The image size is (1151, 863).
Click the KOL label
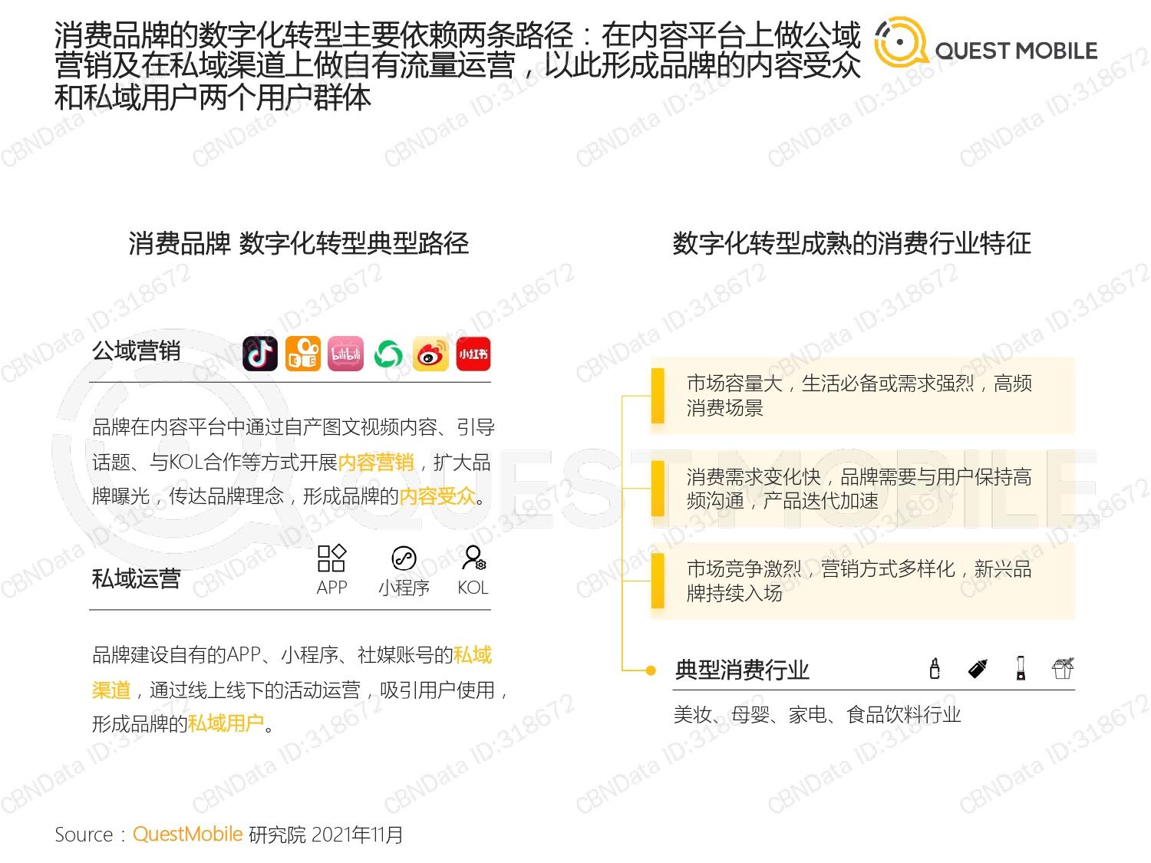click(x=473, y=588)
